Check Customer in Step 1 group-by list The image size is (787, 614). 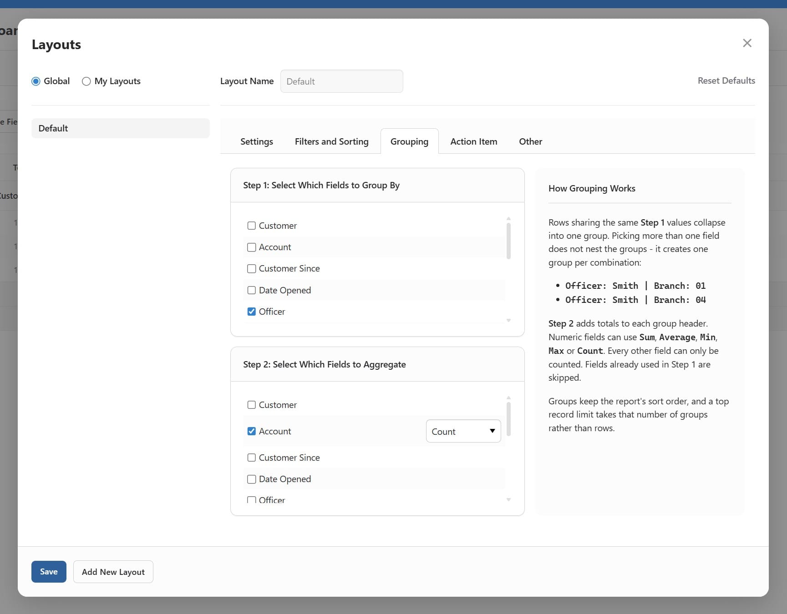[x=251, y=226]
